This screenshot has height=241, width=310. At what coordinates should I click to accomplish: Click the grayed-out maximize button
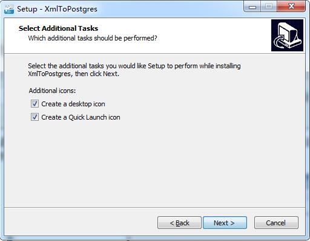coord(269,7)
